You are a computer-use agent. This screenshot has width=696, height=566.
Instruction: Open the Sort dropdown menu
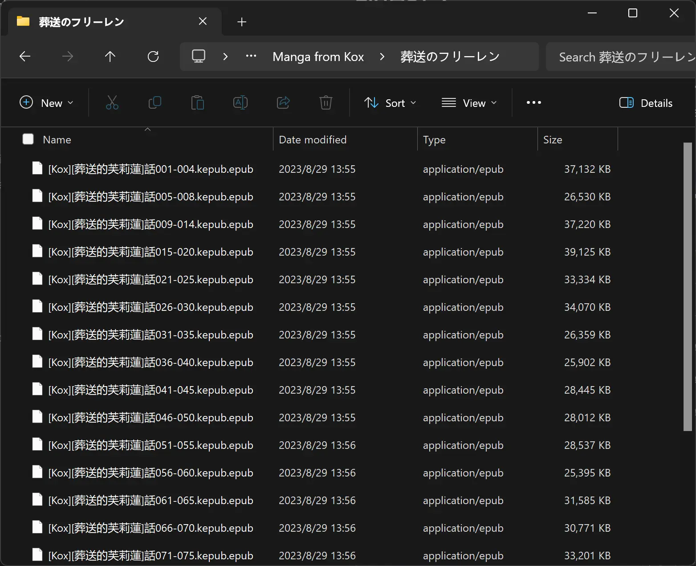click(x=390, y=103)
